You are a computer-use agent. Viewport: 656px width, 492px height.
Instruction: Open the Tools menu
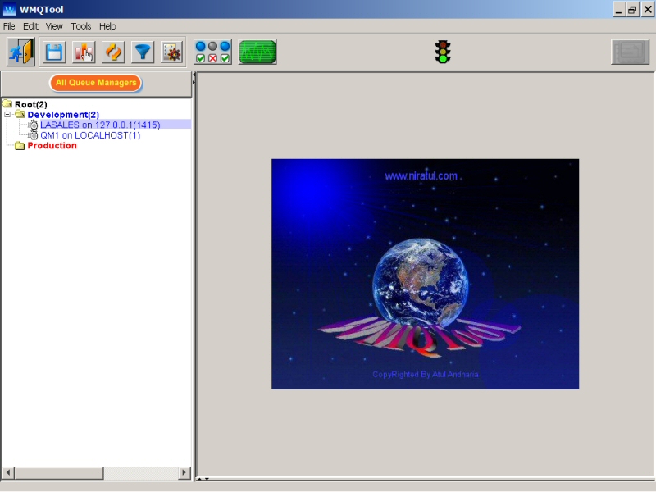(x=80, y=26)
